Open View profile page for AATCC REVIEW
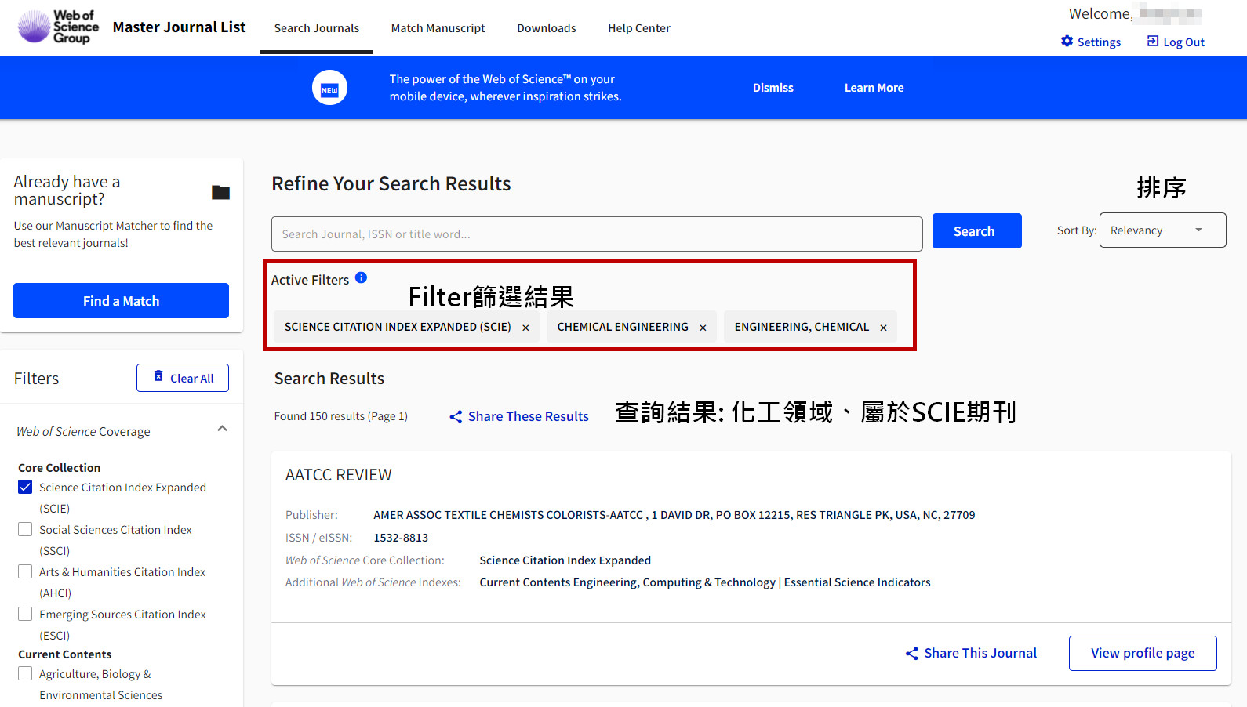The image size is (1247, 707). click(1143, 653)
